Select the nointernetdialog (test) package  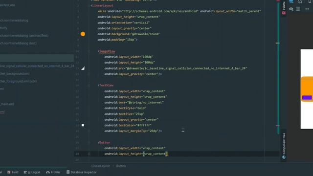[19, 44]
